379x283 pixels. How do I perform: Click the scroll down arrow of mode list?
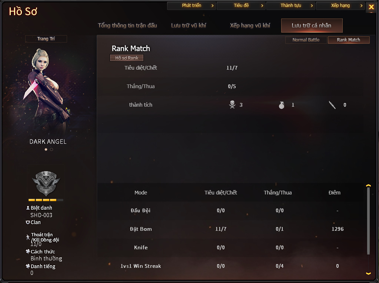[368, 273]
